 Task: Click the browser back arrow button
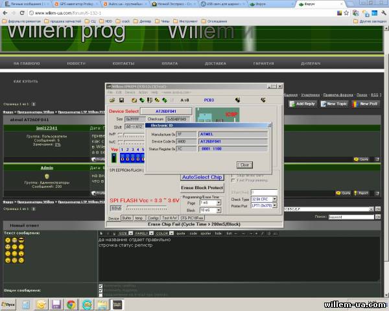[x=5, y=11]
